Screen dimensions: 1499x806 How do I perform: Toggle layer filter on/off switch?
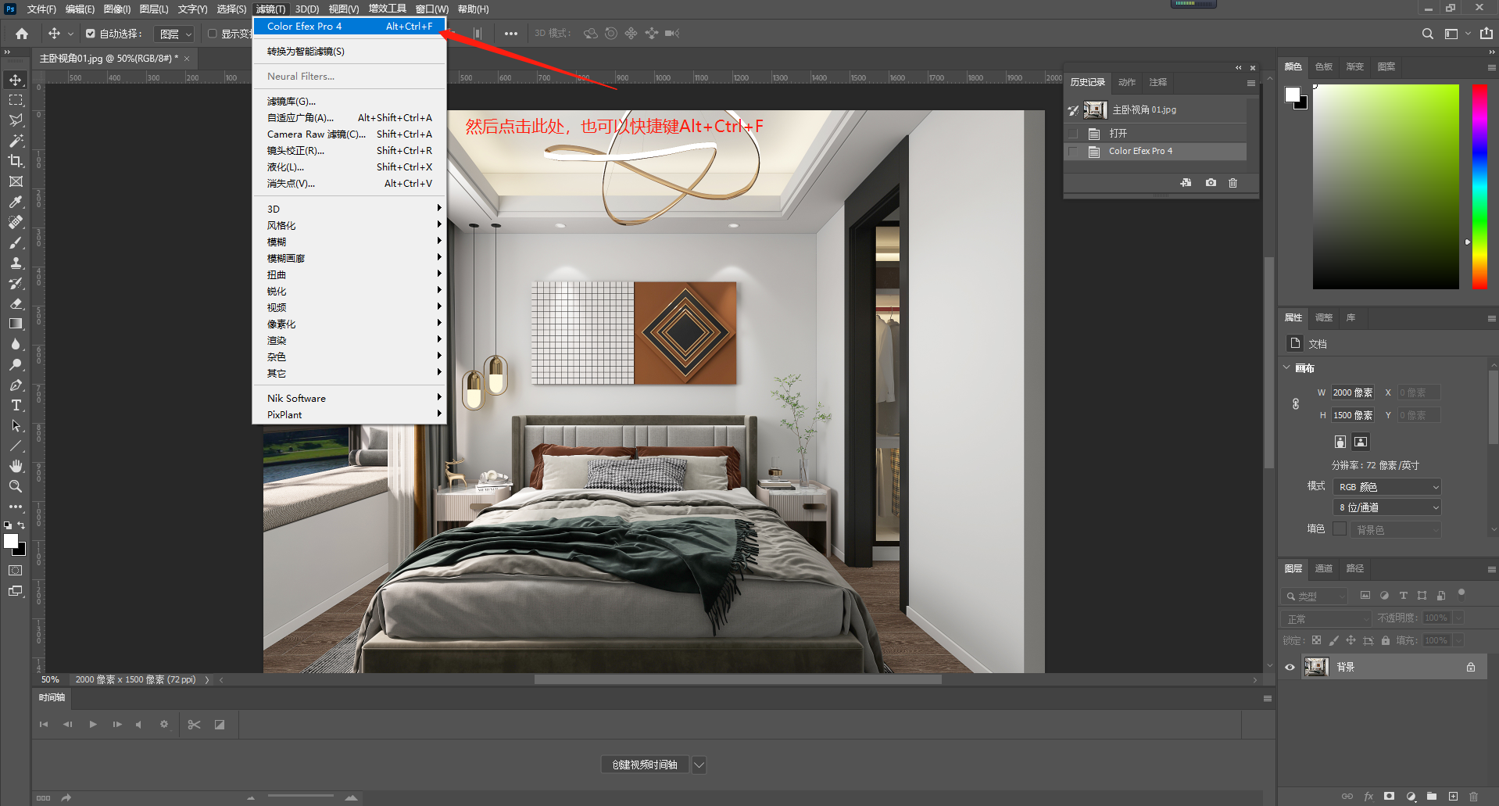1461,593
